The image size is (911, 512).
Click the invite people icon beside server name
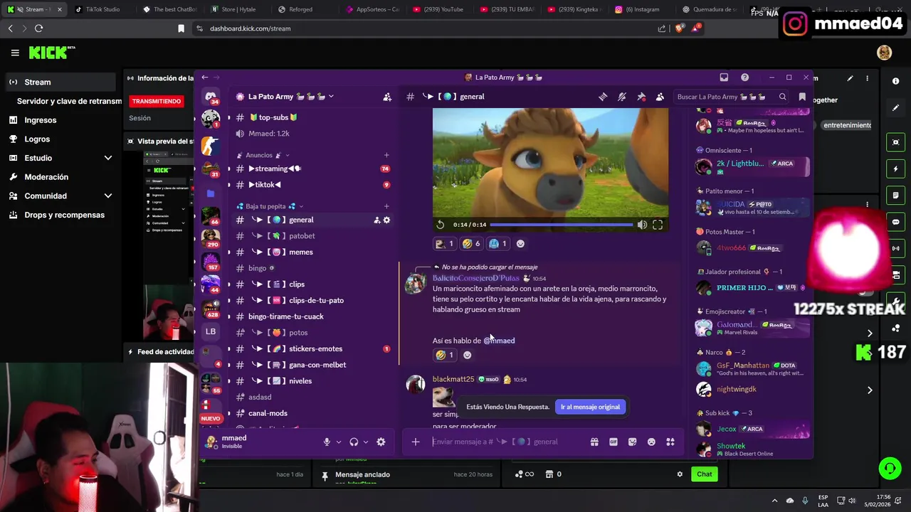[x=387, y=97]
